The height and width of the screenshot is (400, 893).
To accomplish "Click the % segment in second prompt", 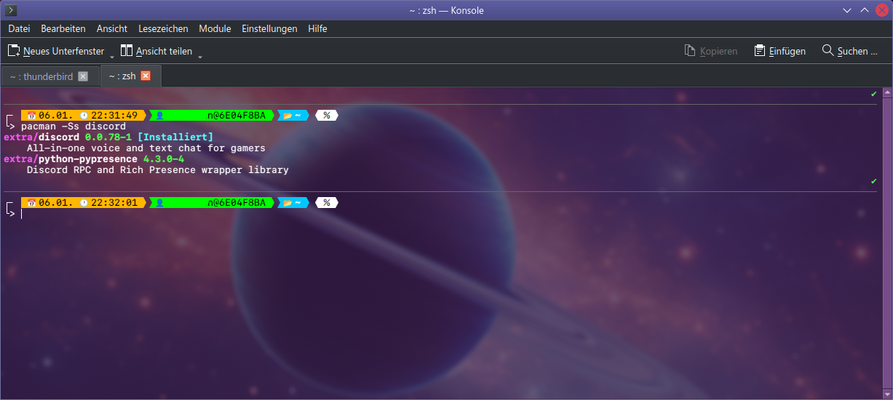I will click(327, 203).
